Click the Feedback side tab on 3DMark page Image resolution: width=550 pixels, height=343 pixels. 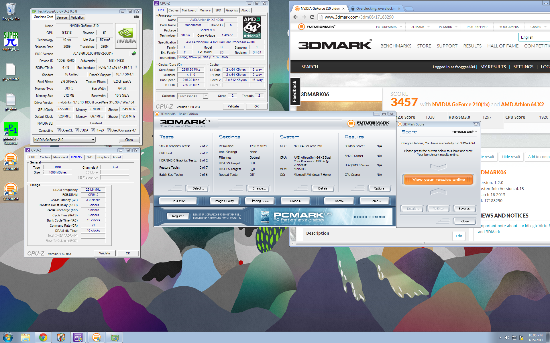click(x=295, y=91)
